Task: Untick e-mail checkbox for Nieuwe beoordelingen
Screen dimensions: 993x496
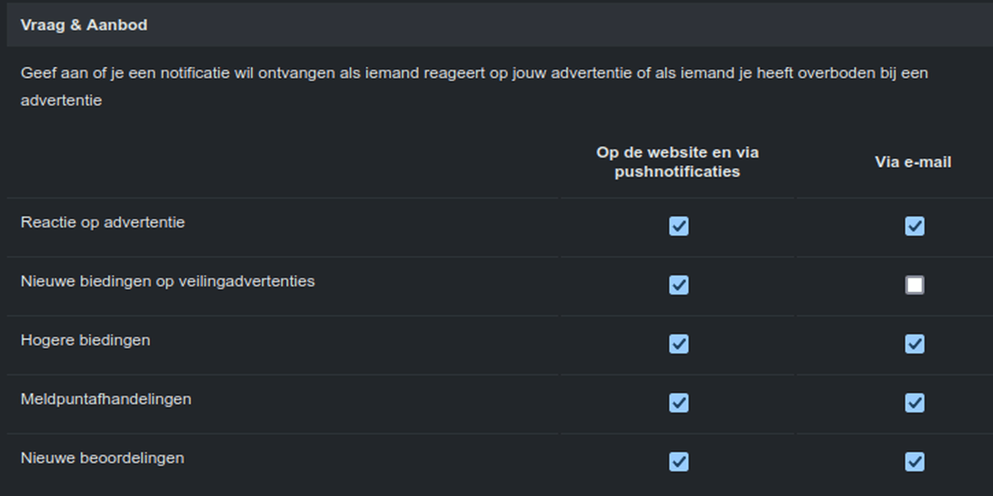Action: pos(914,462)
